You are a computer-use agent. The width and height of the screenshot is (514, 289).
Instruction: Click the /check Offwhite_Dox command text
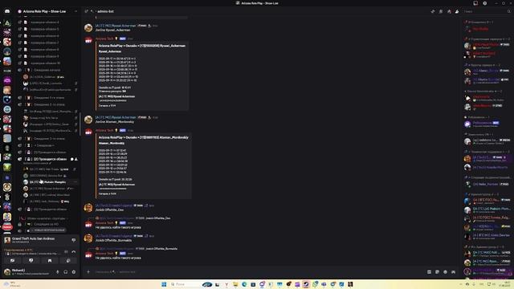point(110,210)
